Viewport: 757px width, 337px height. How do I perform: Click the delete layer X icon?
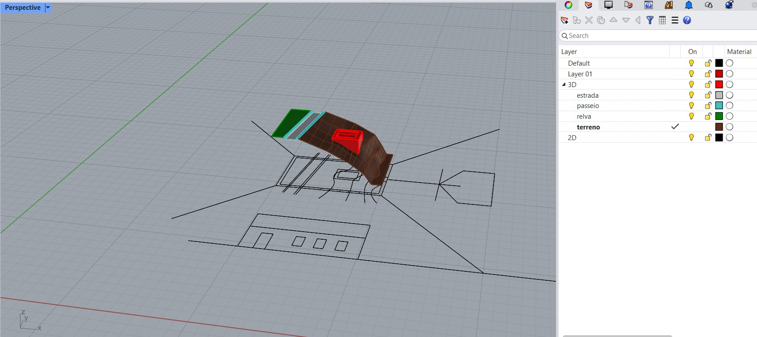[589, 20]
